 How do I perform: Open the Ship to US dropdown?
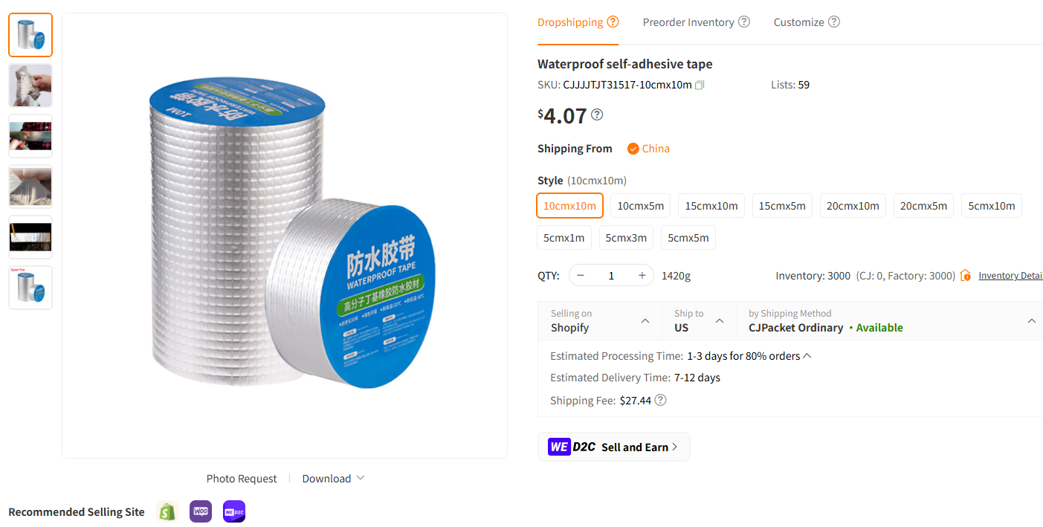(x=719, y=321)
